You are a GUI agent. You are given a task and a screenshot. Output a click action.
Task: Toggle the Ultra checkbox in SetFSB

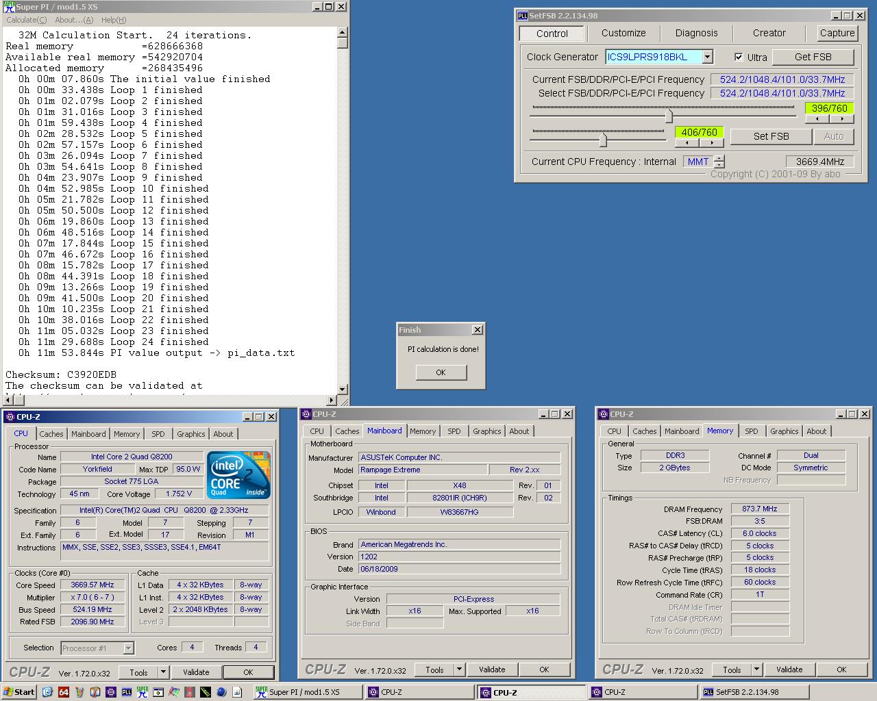tap(739, 58)
